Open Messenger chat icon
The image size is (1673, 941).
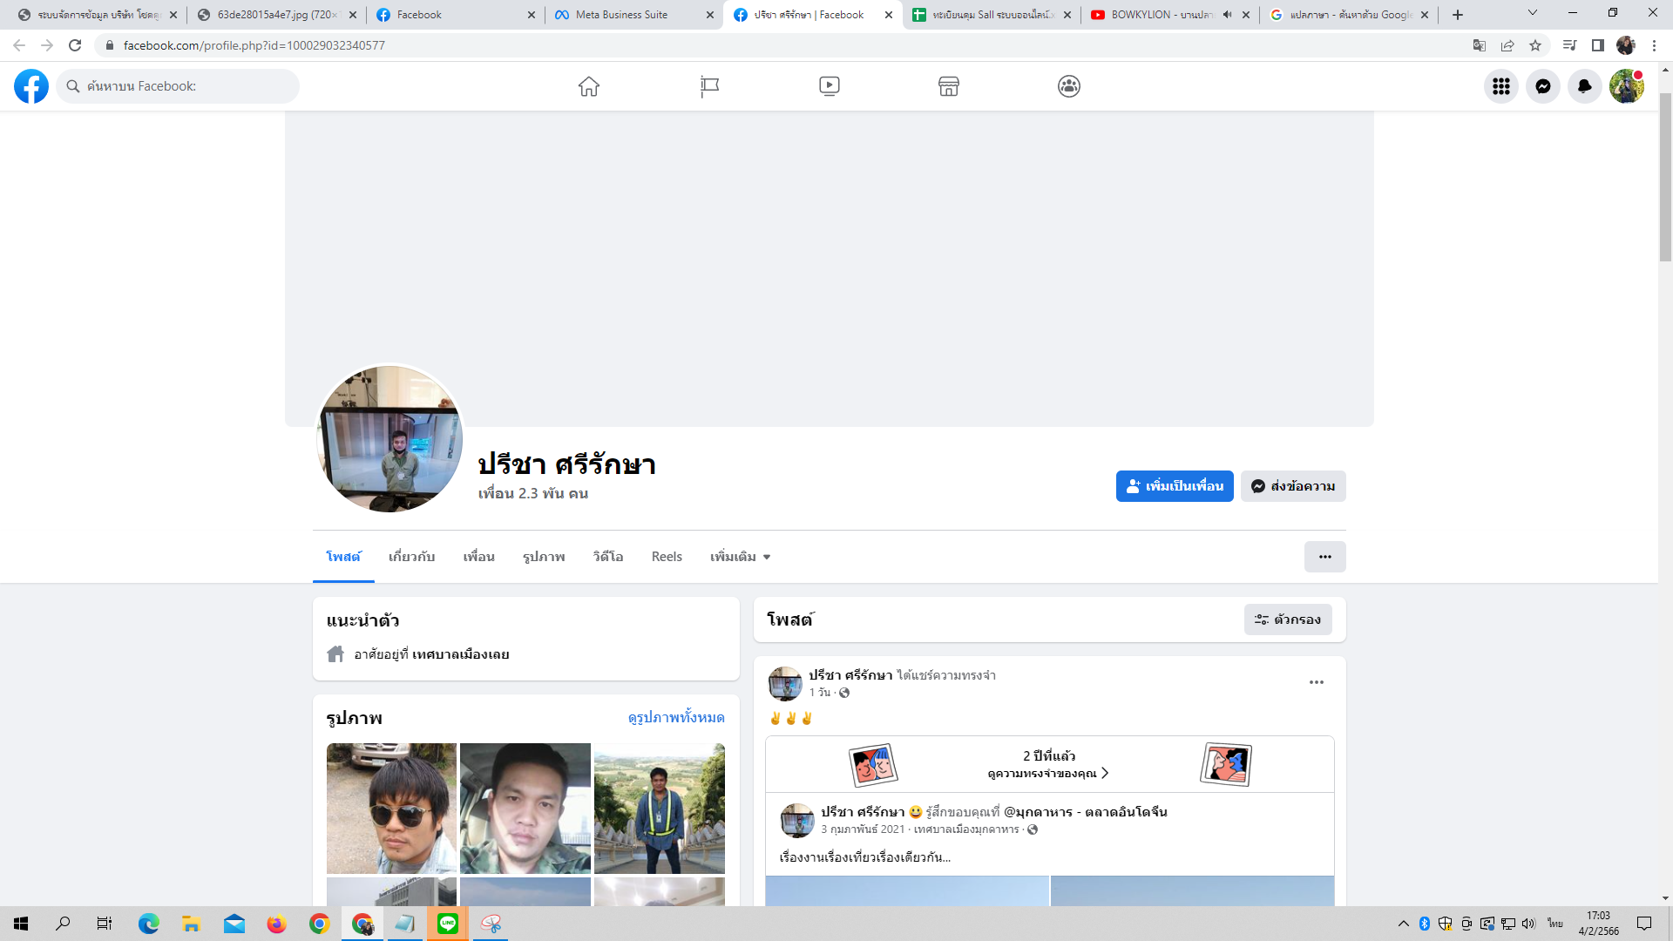(x=1542, y=86)
